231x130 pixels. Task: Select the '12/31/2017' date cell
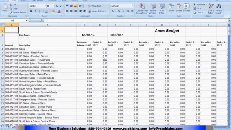115,35
